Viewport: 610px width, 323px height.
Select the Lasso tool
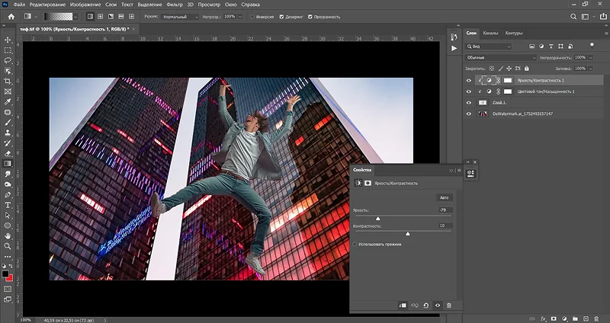(x=8, y=61)
